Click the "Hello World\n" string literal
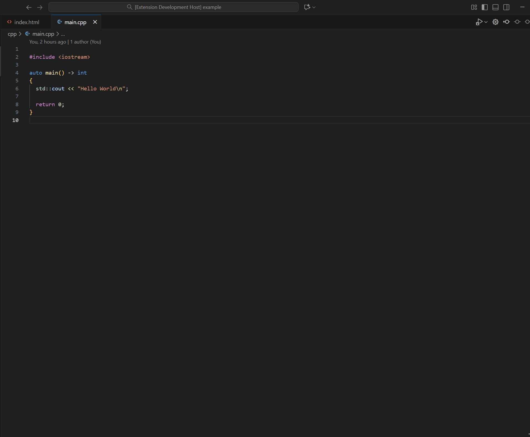530x437 pixels. pyautogui.click(x=101, y=88)
